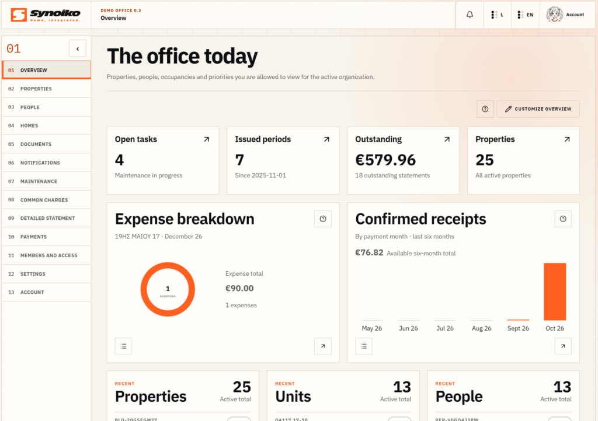This screenshot has height=421, width=598.
Task: Click the €76.82 six-month total
Action: (x=369, y=252)
